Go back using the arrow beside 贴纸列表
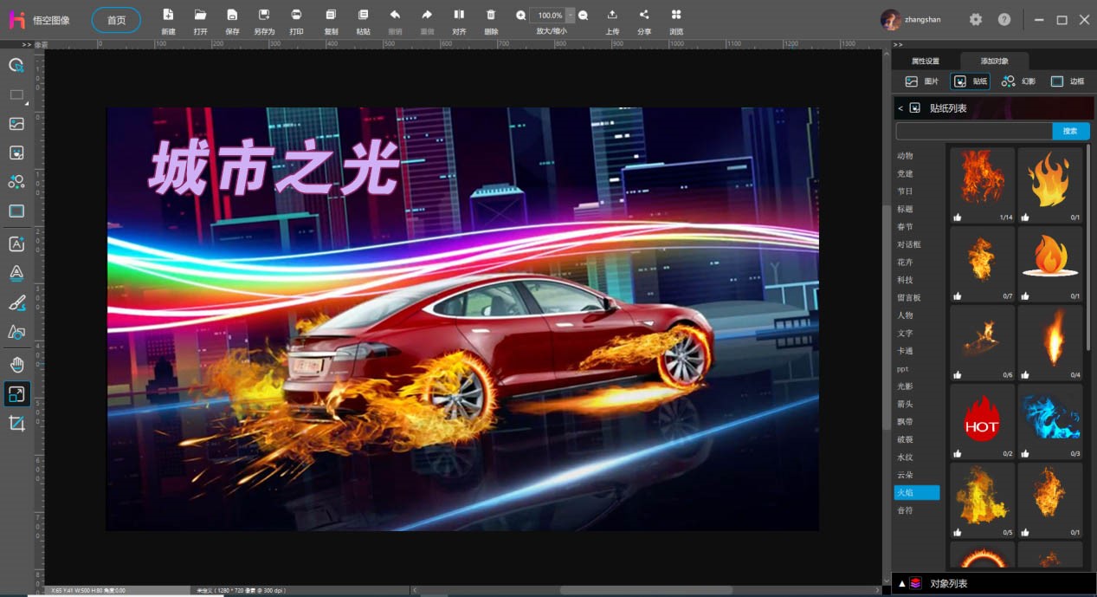The width and height of the screenshot is (1097, 597). (900, 108)
